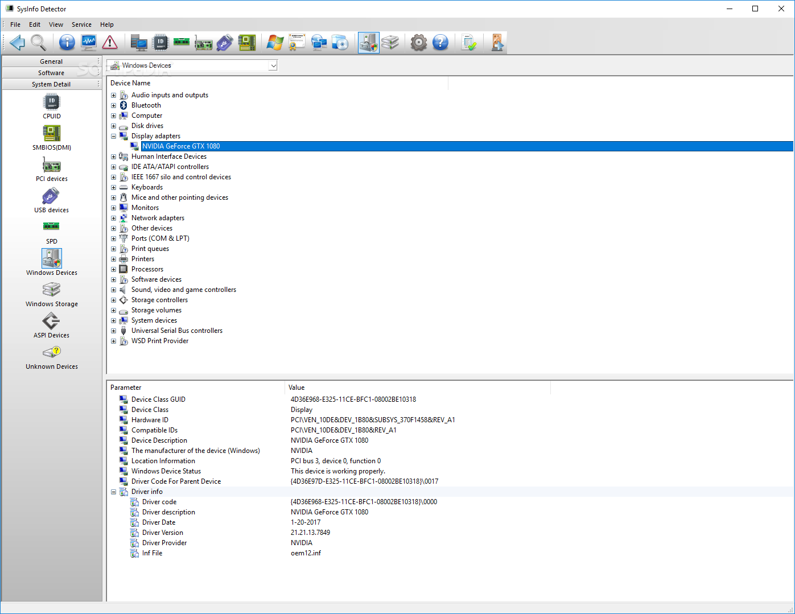Open the Help menu
795x614 pixels.
pyautogui.click(x=107, y=24)
